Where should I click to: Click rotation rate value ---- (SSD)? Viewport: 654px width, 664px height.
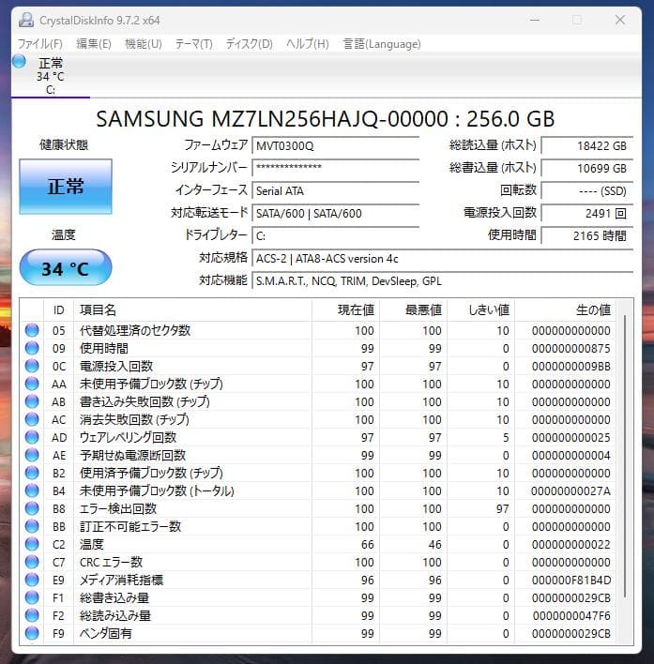coord(587,190)
